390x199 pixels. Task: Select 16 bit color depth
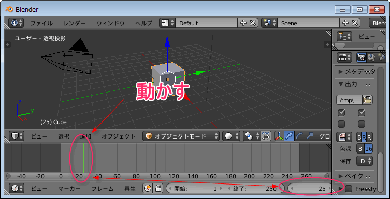pyautogui.click(x=369, y=149)
